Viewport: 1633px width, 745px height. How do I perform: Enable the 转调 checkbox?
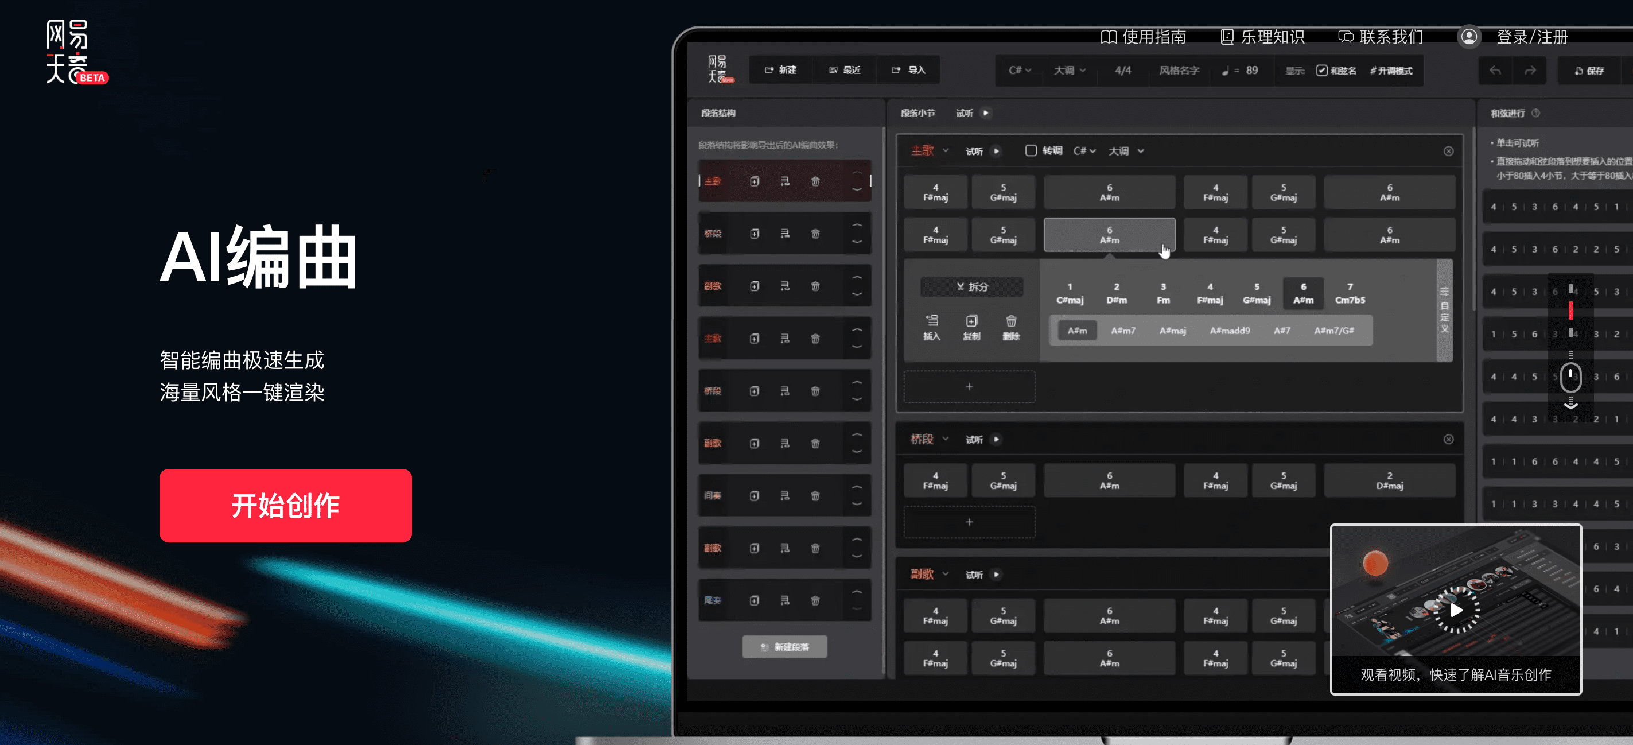pos(1031,151)
